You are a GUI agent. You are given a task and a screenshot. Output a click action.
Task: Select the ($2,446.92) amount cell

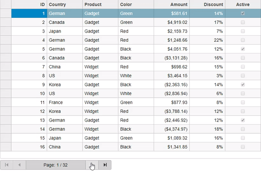(172, 120)
